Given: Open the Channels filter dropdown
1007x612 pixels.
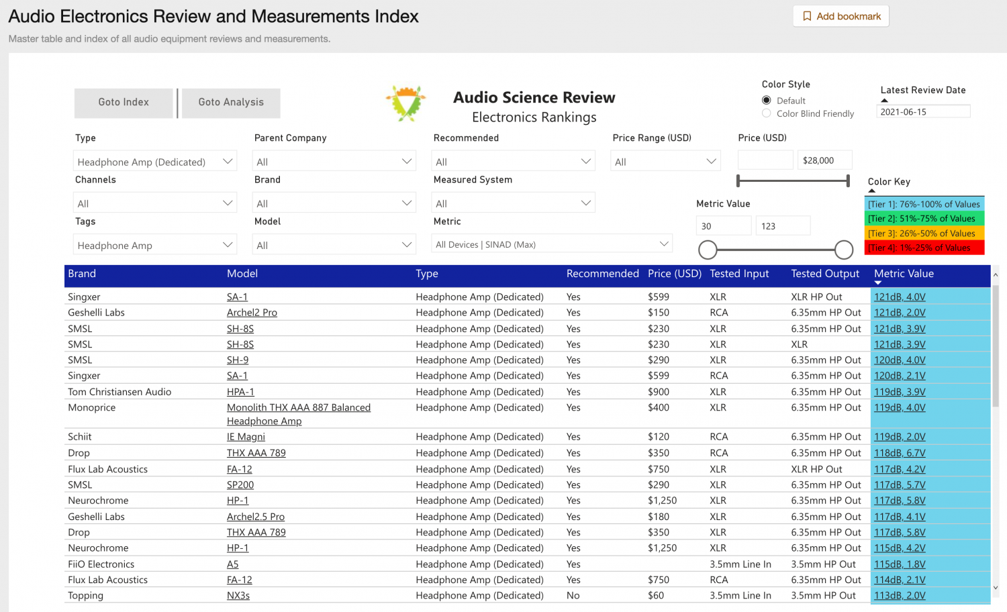Looking at the screenshot, I should [155, 203].
